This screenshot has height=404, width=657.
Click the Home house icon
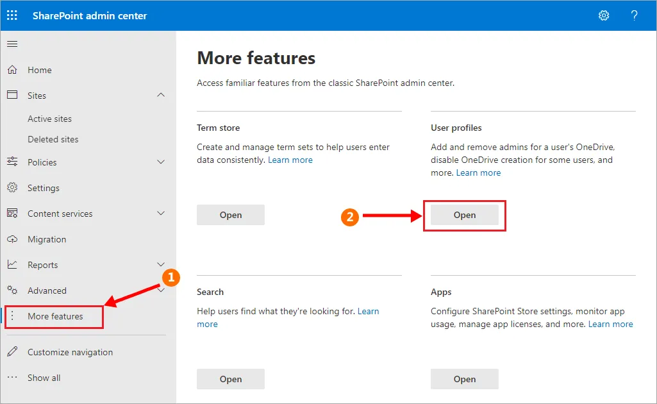[x=12, y=69]
